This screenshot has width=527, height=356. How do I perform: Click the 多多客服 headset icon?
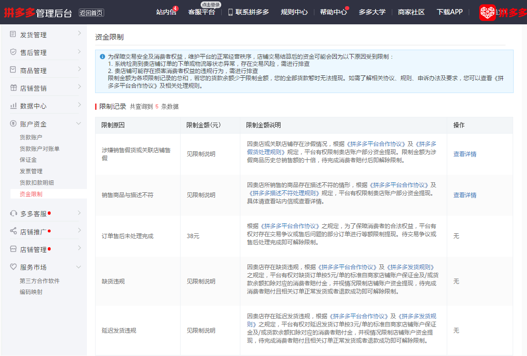point(13,213)
